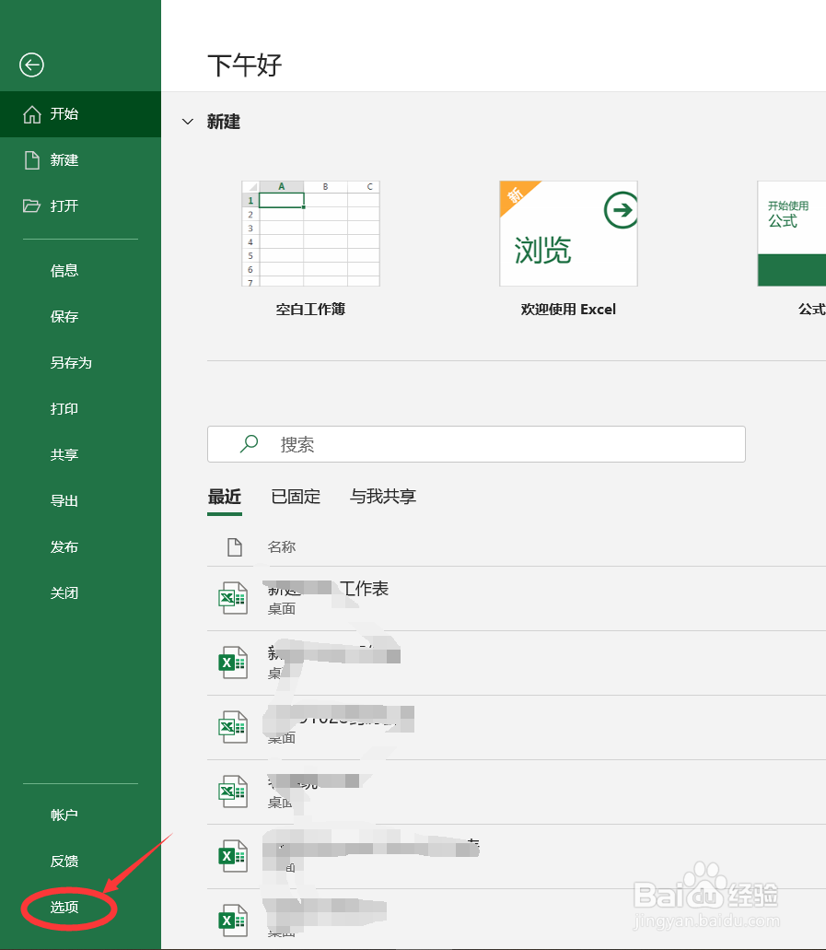
Task: Select the Blank workbook (空白工作簿) thumbnail
Action: coord(309,233)
